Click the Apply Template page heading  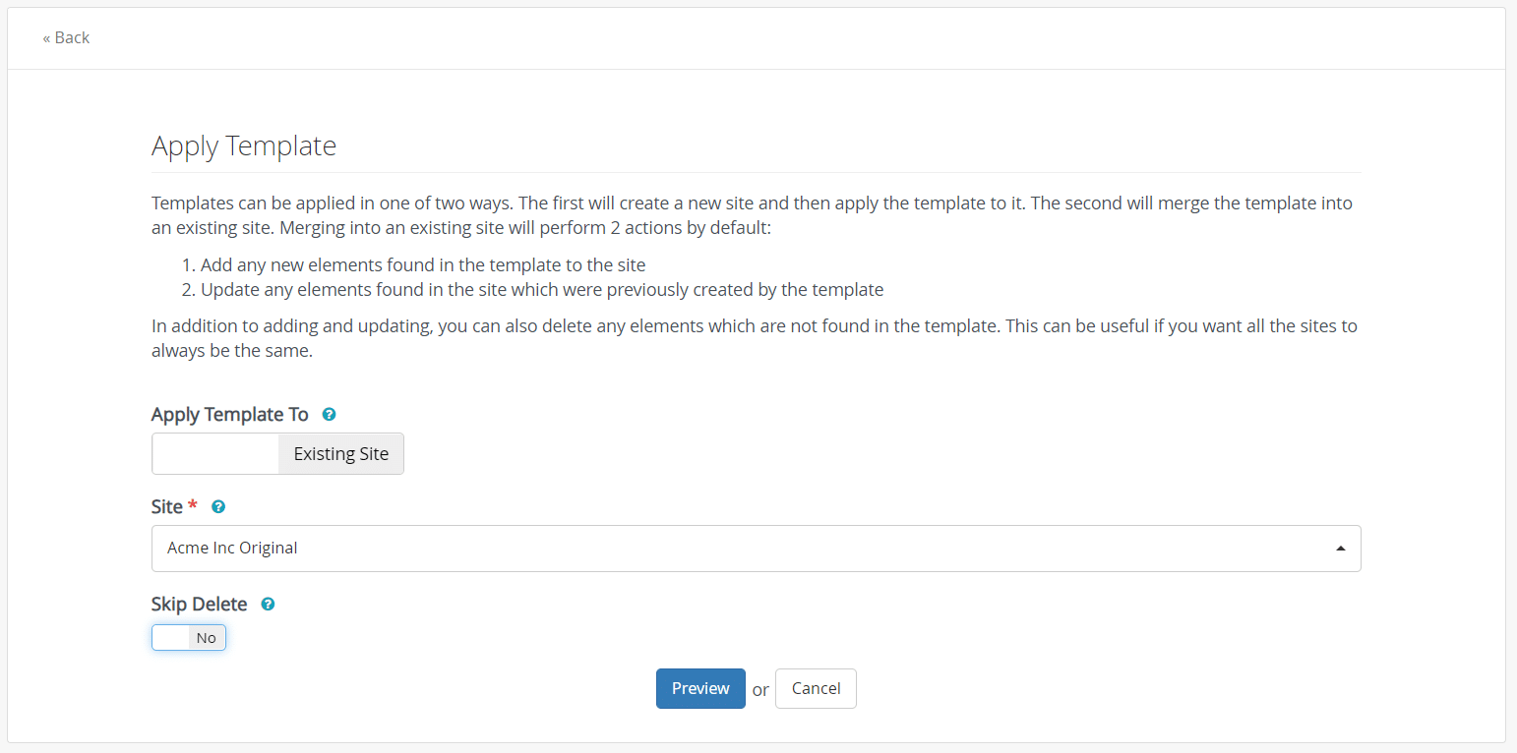(244, 146)
